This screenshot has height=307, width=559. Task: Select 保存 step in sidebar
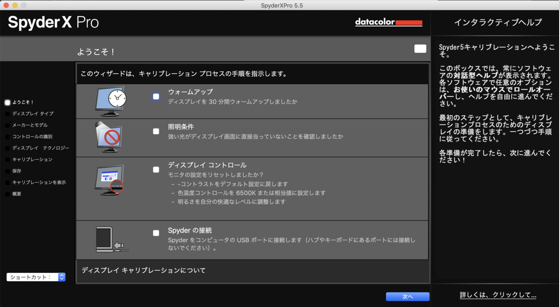click(x=17, y=171)
